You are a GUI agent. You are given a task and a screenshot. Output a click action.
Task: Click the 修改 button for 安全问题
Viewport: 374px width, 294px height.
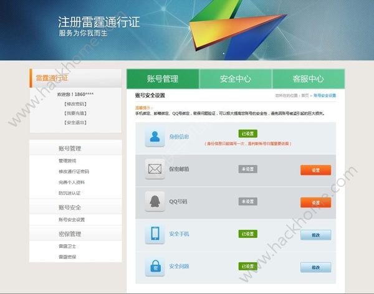315,267
